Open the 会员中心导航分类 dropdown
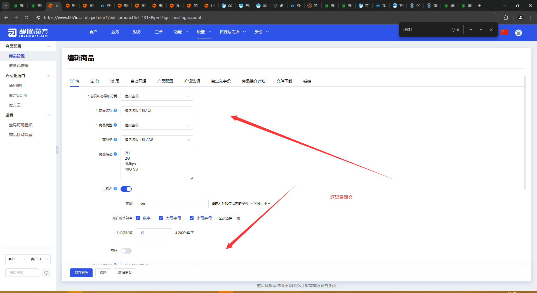The width and height of the screenshot is (537, 293). [157, 96]
